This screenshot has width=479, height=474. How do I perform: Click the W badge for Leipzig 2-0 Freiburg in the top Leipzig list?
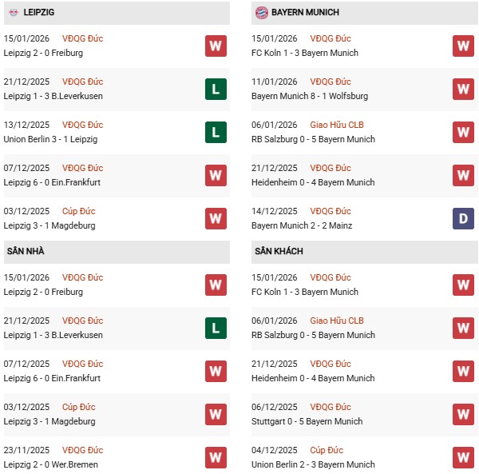pos(216,46)
